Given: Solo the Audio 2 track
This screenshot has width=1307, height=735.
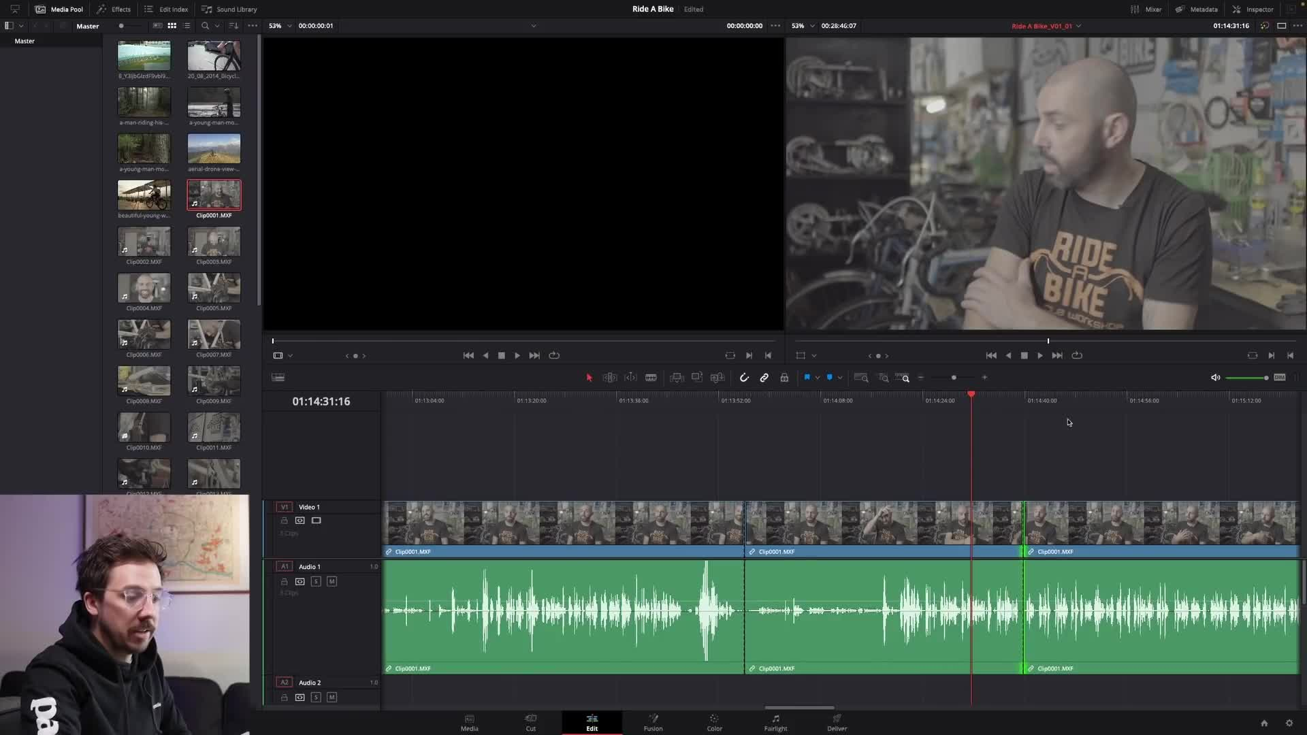Looking at the screenshot, I should point(316,697).
